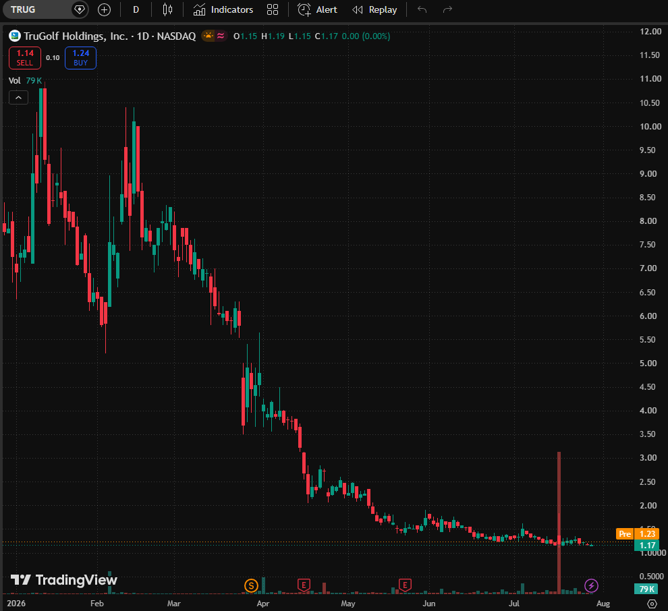
Task: Open the indicator templates grid icon
Action: 273,9
